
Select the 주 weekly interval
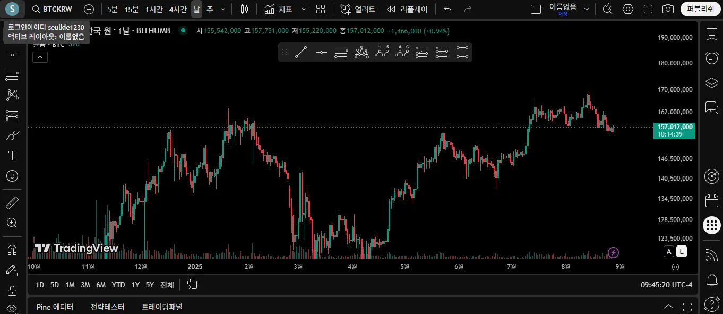click(210, 9)
